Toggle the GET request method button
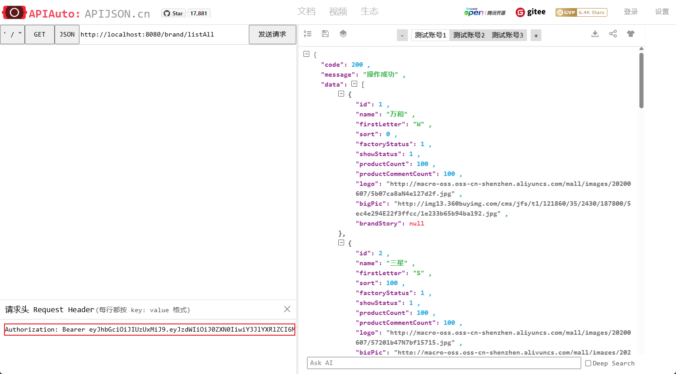The image size is (676, 374). click(40, 34)
